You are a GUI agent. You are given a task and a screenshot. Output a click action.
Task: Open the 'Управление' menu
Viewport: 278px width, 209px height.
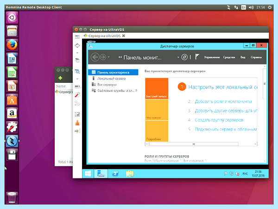coord(212,57)
